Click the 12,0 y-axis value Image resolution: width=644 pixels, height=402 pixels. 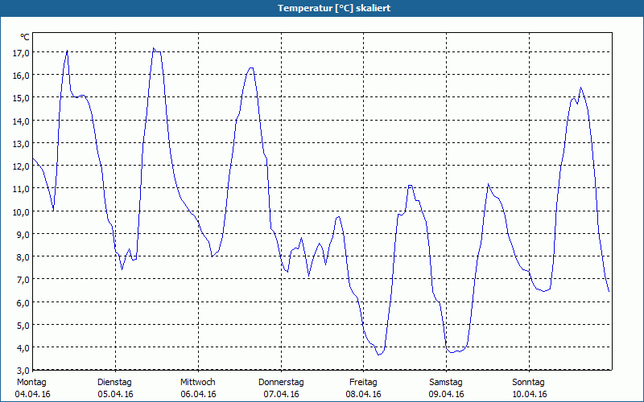22,166
